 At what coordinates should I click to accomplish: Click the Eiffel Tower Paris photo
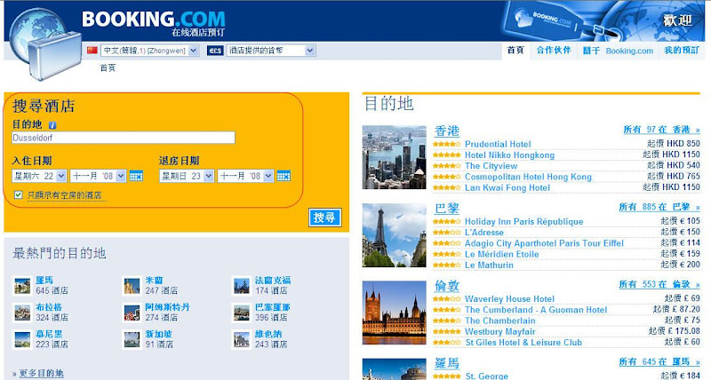(x=394, y=235)
